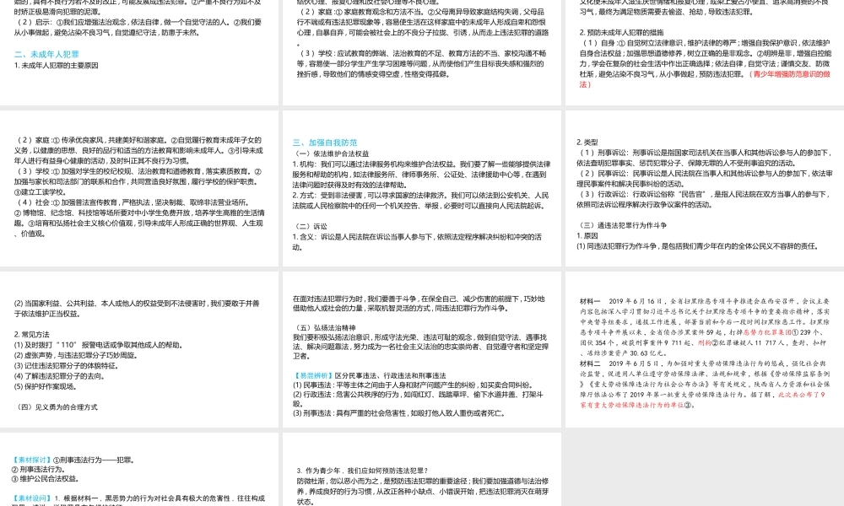Viewport: 844px width, 506px height.
Task: Select the slide starting "(2) 当国家利益、公共利益"
Action: tap(139, 349)
